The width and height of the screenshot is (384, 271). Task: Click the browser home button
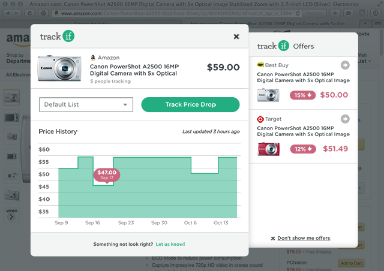point(43,13)
